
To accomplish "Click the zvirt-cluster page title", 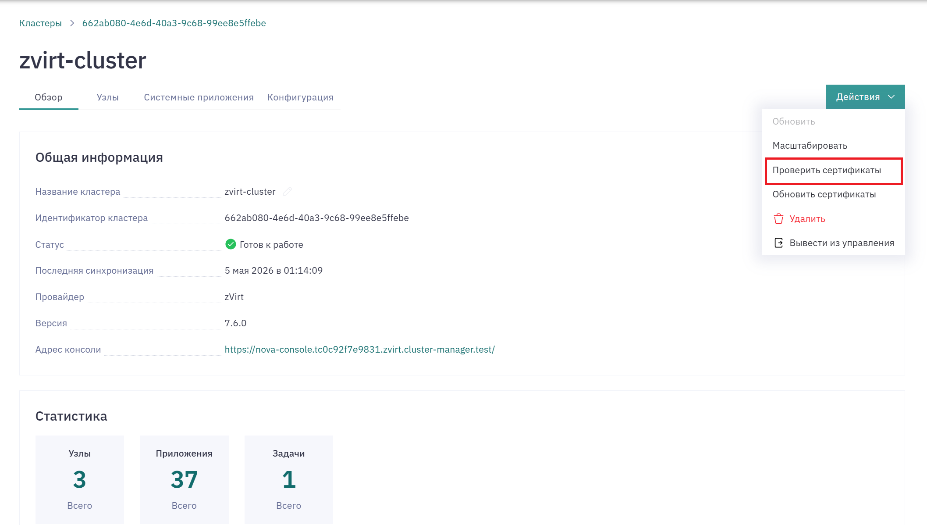I will click(x=83, y=60).
